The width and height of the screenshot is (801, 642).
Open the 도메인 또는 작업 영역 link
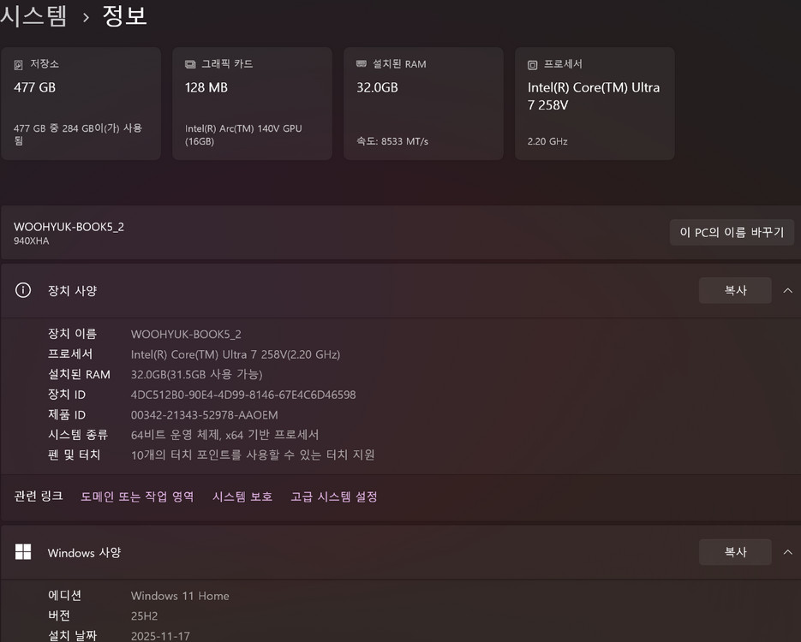[136, 496]
